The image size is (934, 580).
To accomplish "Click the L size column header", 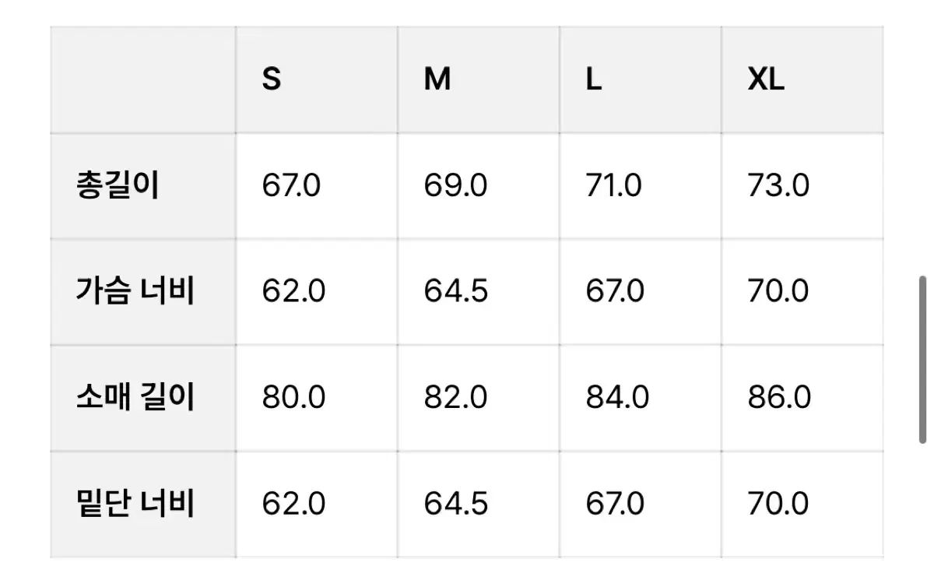I will pyautogui.click(x=594, y=79).
